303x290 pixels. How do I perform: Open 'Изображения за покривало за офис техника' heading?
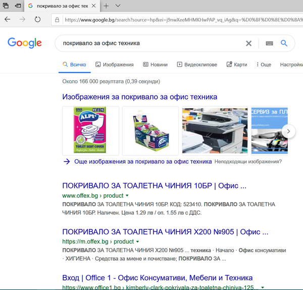point(140,97)
